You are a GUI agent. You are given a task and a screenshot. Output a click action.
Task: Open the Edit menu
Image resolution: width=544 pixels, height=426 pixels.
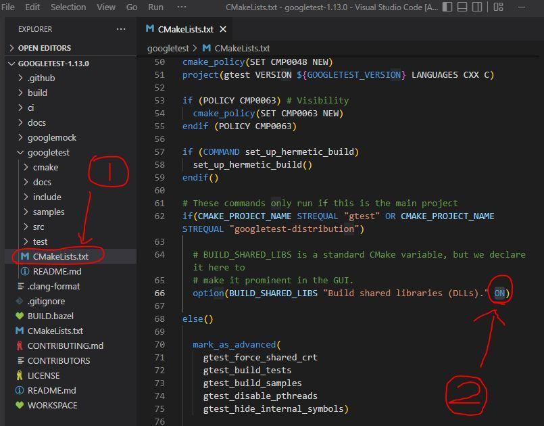click(32, 7)
